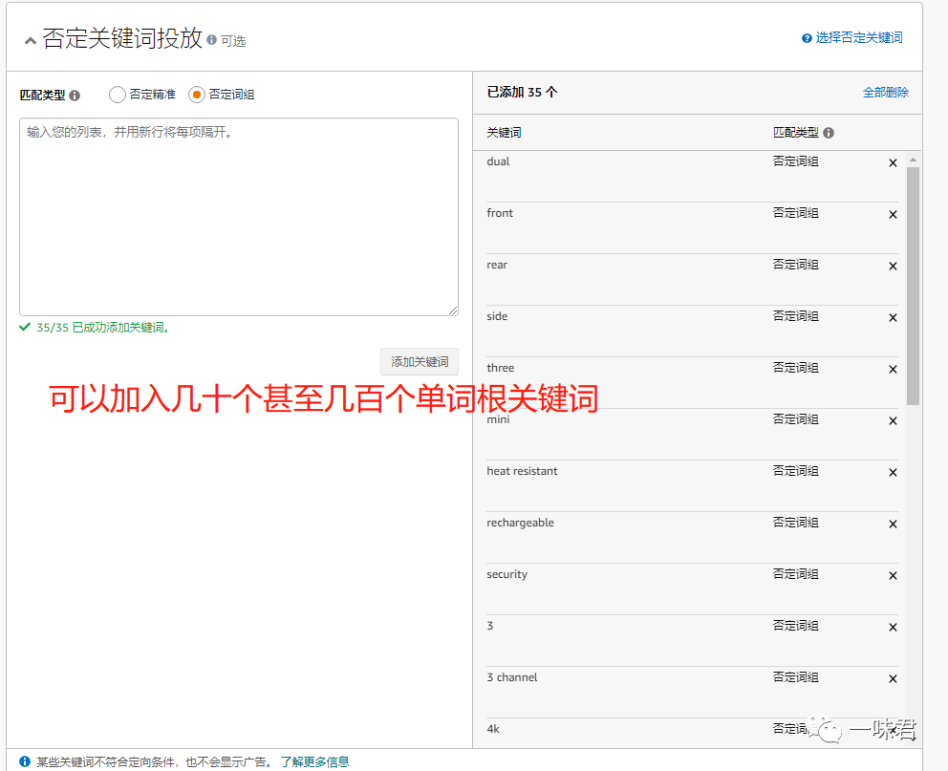Click the info icon in bottom notice bar
948x771 pixels.
click(25, 761)
